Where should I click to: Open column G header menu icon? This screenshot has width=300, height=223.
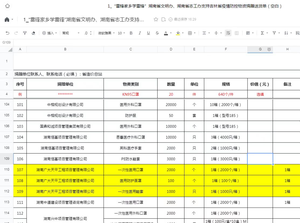pyautogui.click(x=269, y=50)
